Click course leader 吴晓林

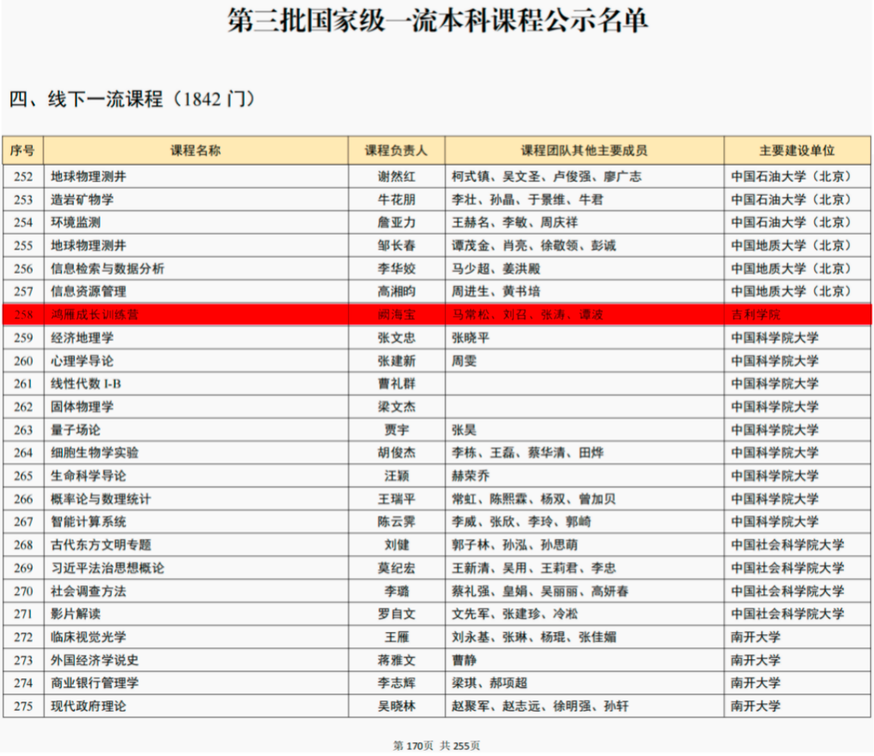tap(396, 706)
